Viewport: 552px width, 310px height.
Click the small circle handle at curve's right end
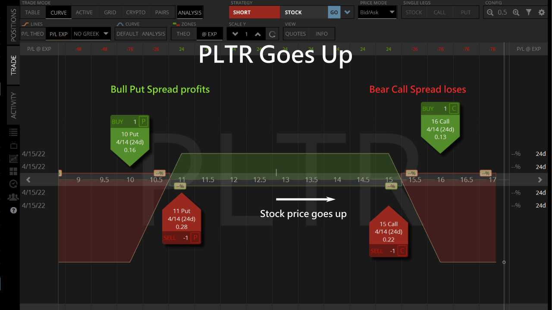click(504, 262)
